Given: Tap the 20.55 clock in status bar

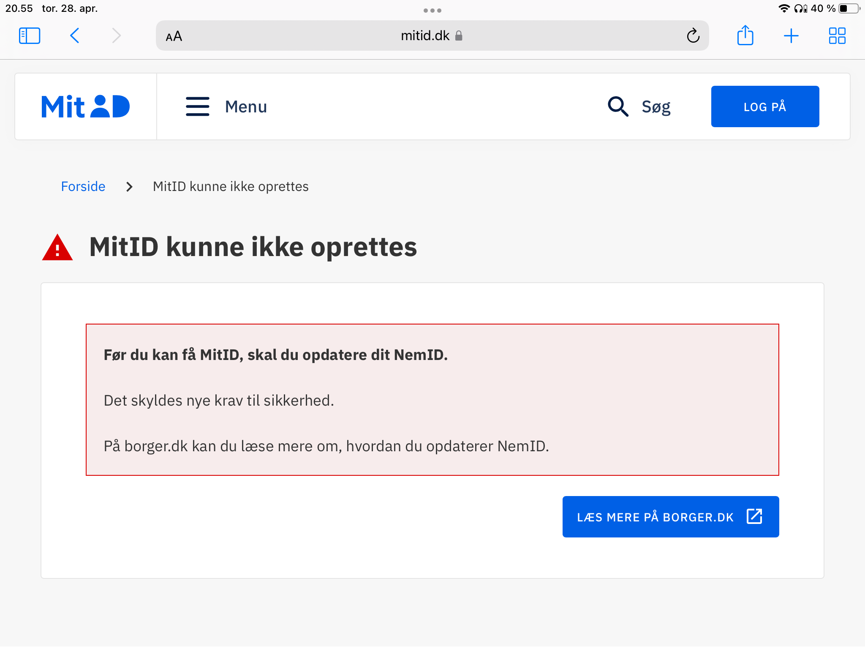Looking at the screenshot, I should pyautogui.click(x=19, y=8).
